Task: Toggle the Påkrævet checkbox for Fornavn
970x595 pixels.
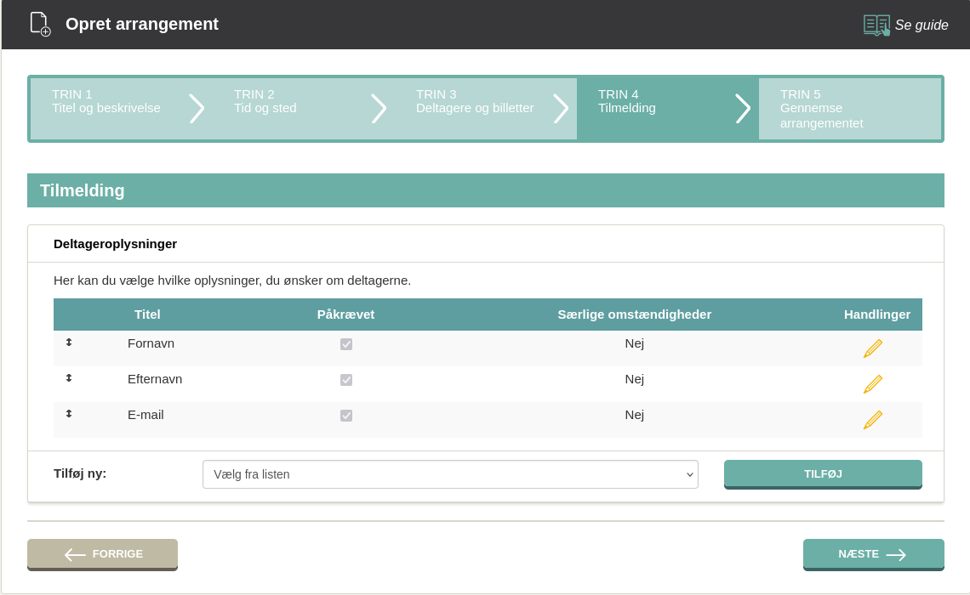Action: [x=346, y=344]
